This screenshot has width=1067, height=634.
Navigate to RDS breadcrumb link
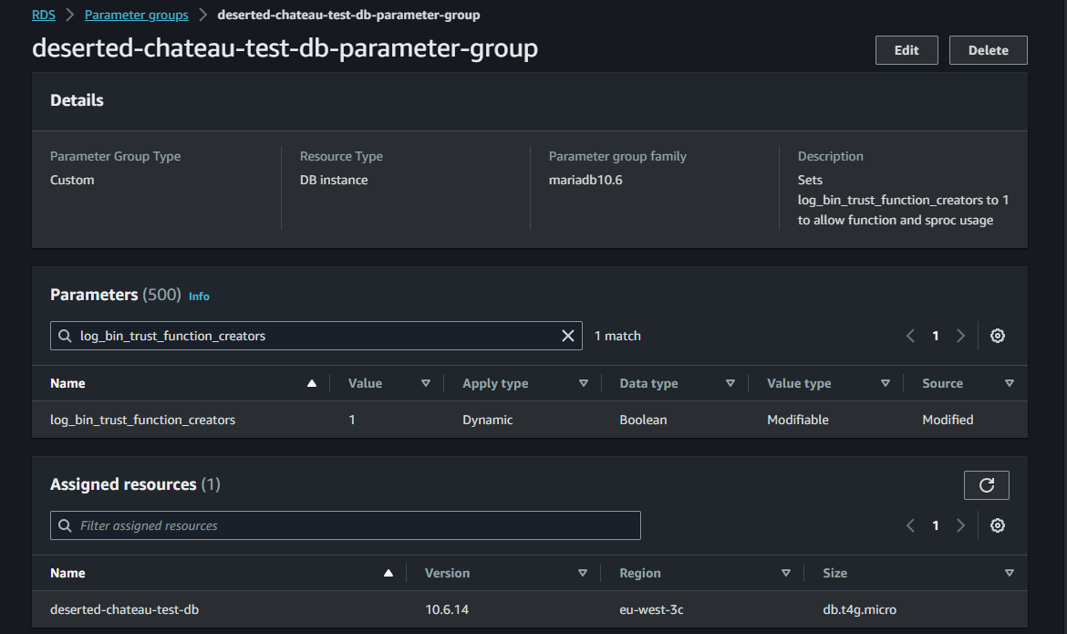[x=43, y=15]
